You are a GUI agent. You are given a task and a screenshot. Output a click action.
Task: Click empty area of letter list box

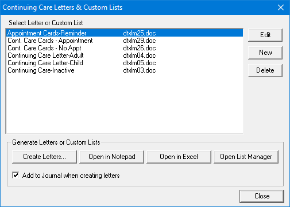125,104
